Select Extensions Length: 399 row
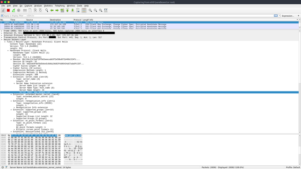 [149, 75]
